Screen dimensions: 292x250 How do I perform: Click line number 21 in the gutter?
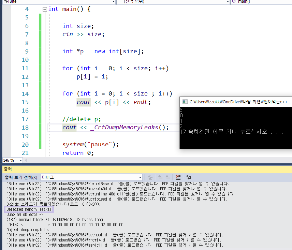(25, 153)
